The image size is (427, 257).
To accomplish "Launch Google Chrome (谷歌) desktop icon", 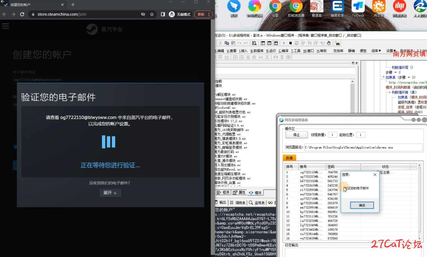I will pyautogui.click(x=275, y=8).
